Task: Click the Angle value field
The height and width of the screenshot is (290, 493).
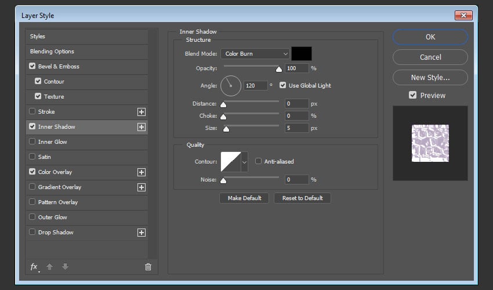Action: point(256,86)
